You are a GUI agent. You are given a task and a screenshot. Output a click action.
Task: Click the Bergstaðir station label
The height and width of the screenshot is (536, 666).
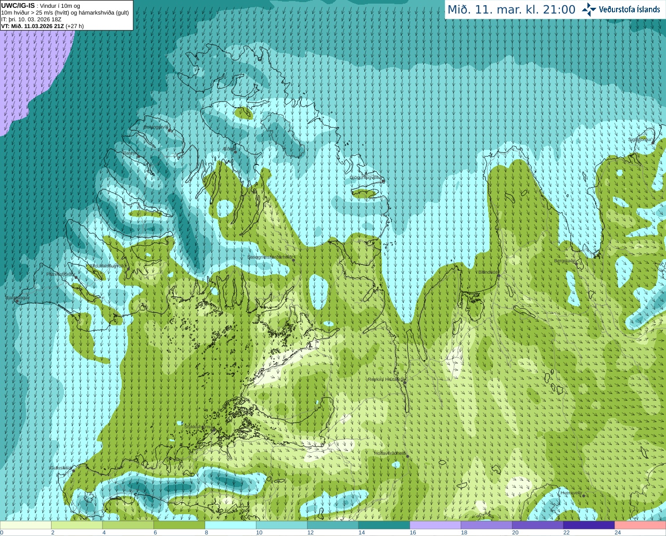point(565,261)
